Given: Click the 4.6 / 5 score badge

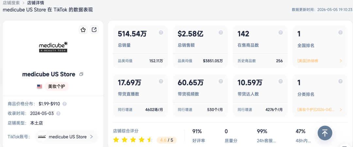Looking at the screenshot, I should click(x=167, y=140).
